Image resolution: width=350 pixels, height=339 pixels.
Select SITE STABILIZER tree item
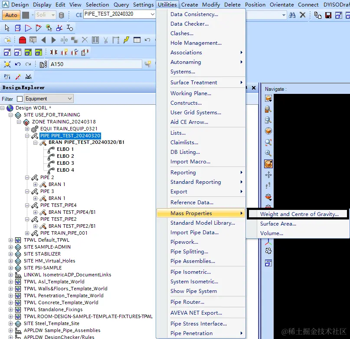coord(42,254)
